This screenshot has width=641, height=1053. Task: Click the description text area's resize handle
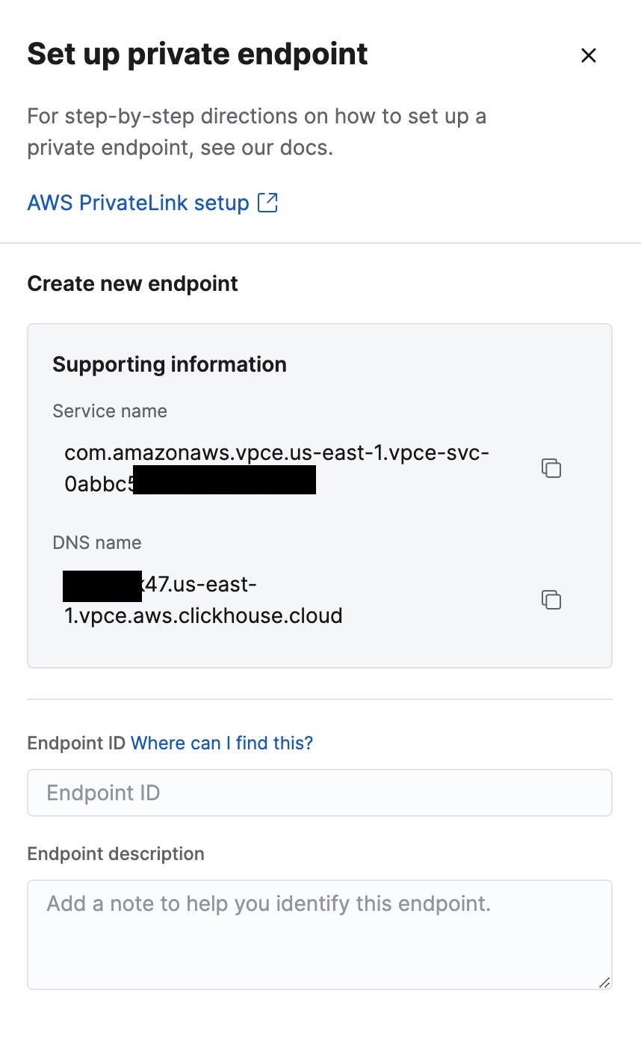[x=604, y=982]
